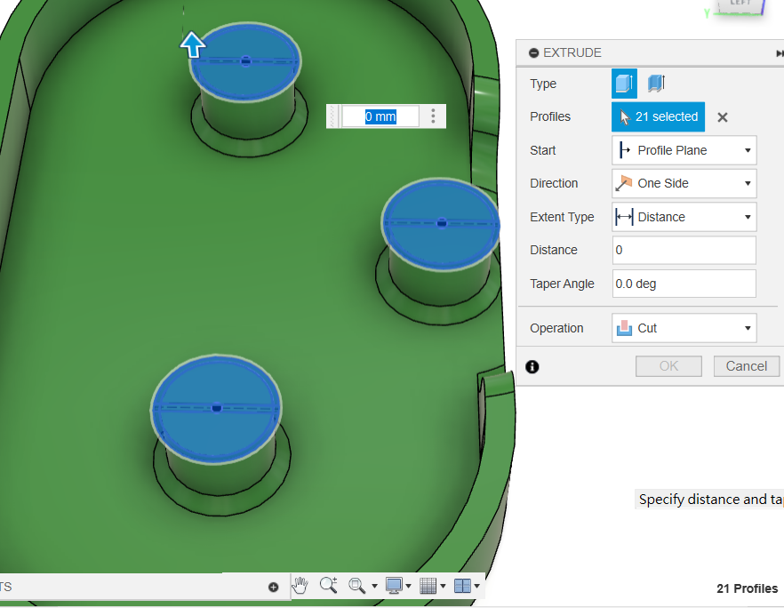This screenshot has width=784, height=608.
Task: Expand the Extent Type Distance dropdown
Action: (684, 217)
